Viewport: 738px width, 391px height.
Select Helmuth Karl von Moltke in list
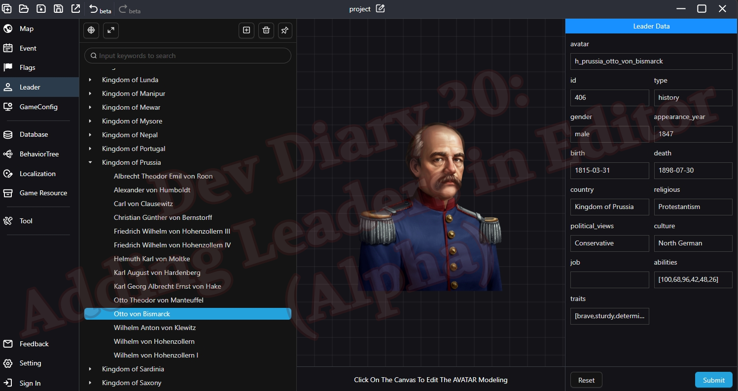click(x=152, y=259)
